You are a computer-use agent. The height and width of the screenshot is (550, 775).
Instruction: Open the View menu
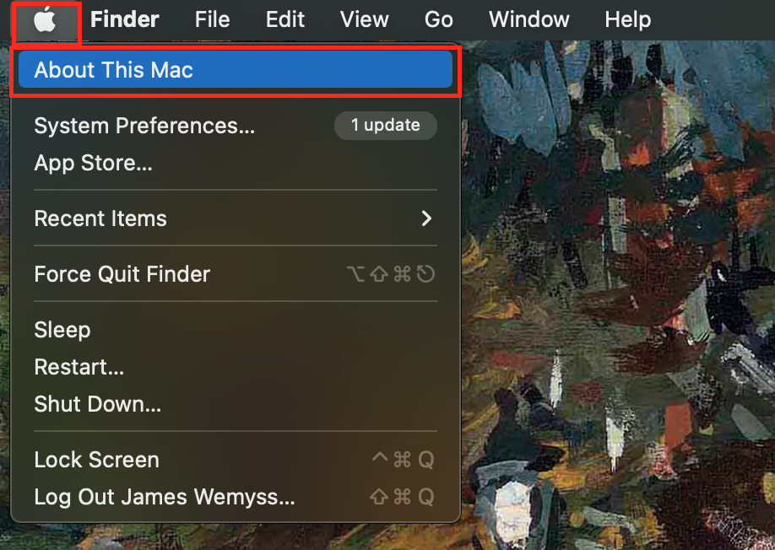tap(364, 19)
